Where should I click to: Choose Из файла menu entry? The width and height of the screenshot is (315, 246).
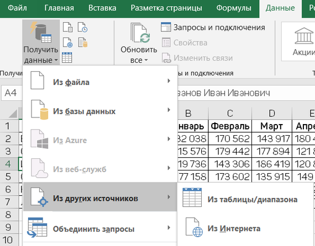tap(100, 81)
